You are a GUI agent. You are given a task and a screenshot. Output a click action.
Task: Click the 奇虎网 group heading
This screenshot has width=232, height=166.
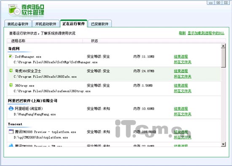click(14, 48)
